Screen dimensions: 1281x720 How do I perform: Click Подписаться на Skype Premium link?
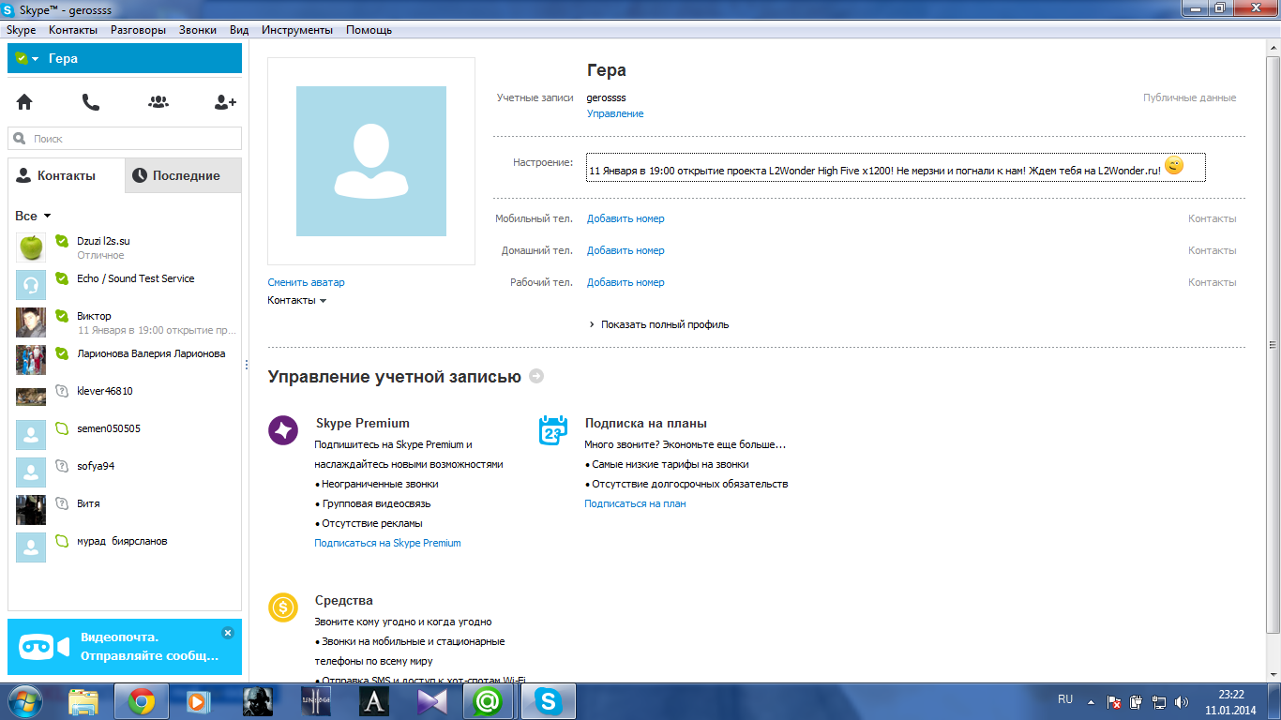387,543
